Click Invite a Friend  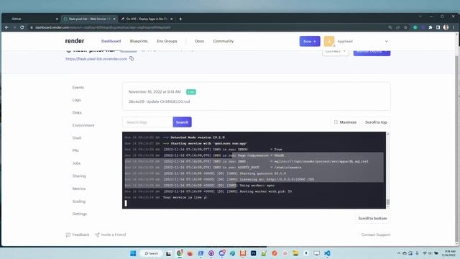[x=110, y=235]
